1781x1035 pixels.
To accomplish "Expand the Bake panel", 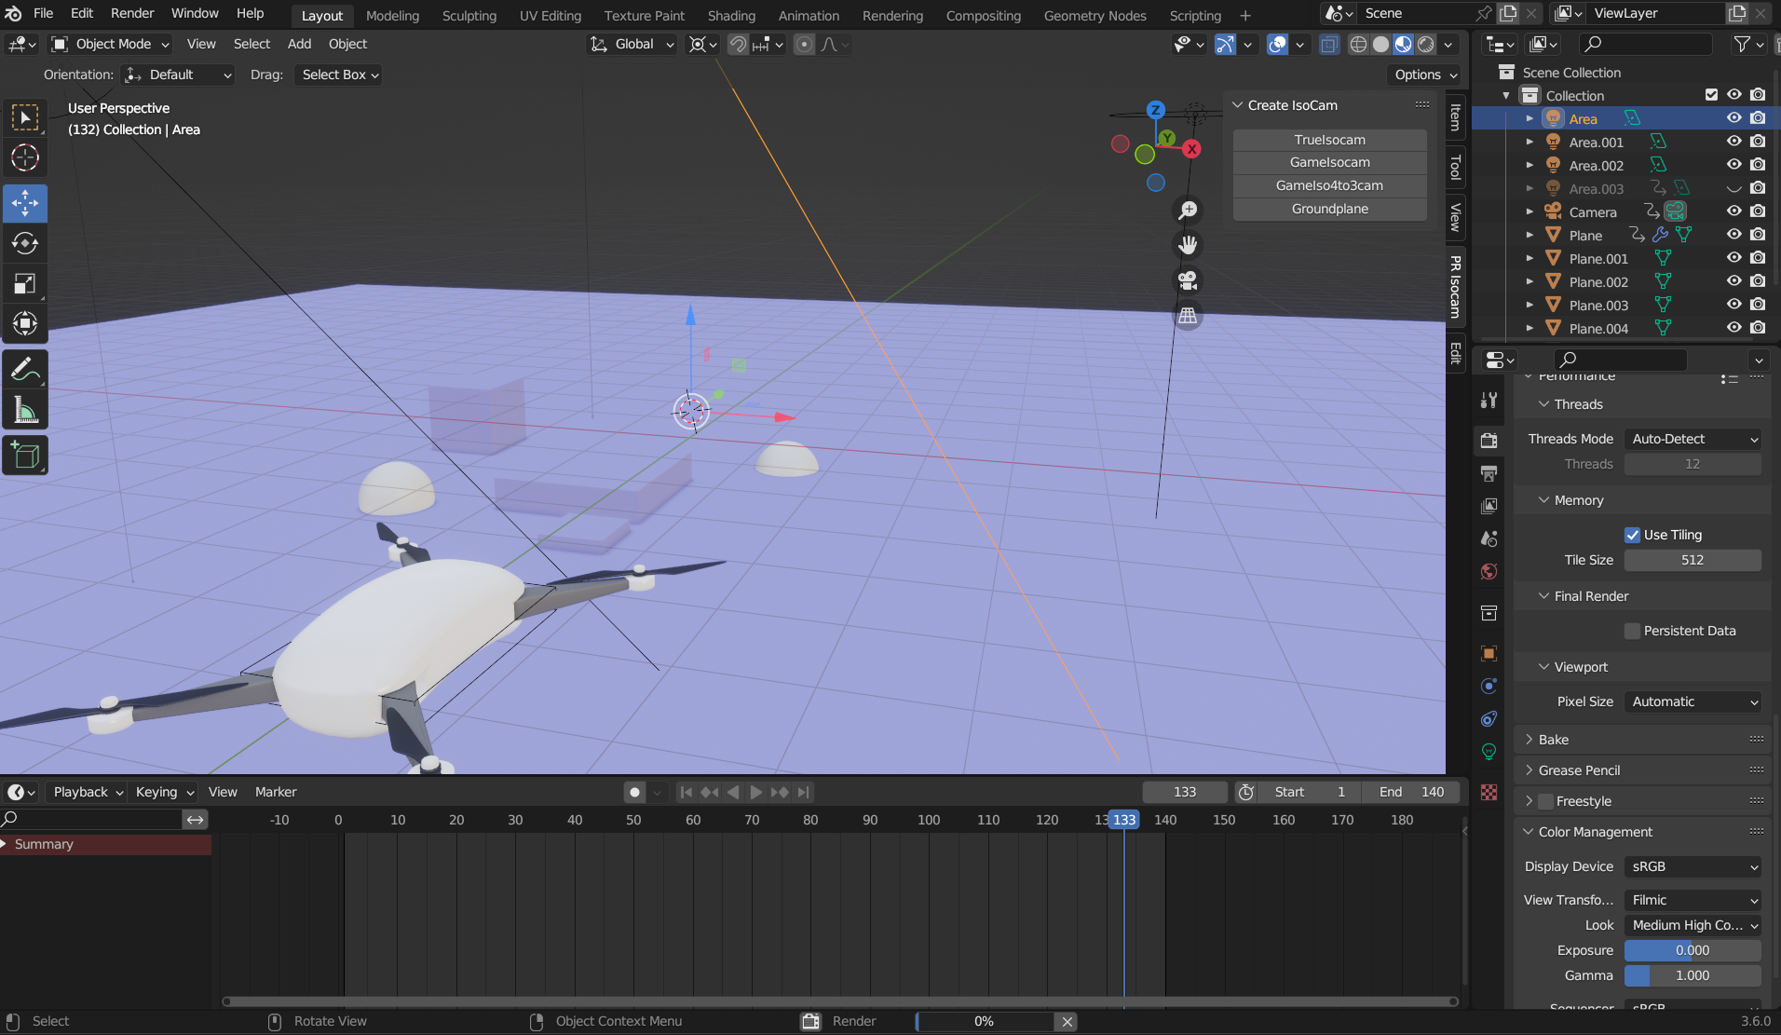I will (x=1553, y=740).
